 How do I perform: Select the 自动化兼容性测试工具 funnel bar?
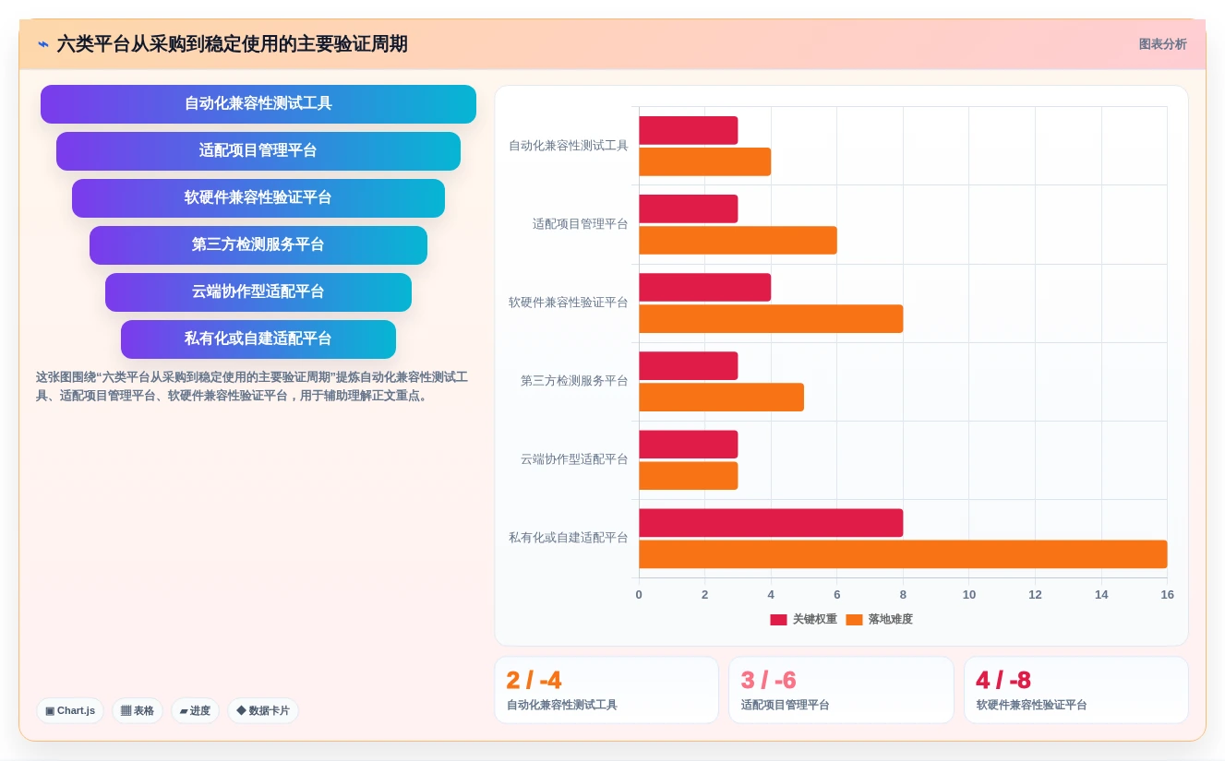(258, 104)
